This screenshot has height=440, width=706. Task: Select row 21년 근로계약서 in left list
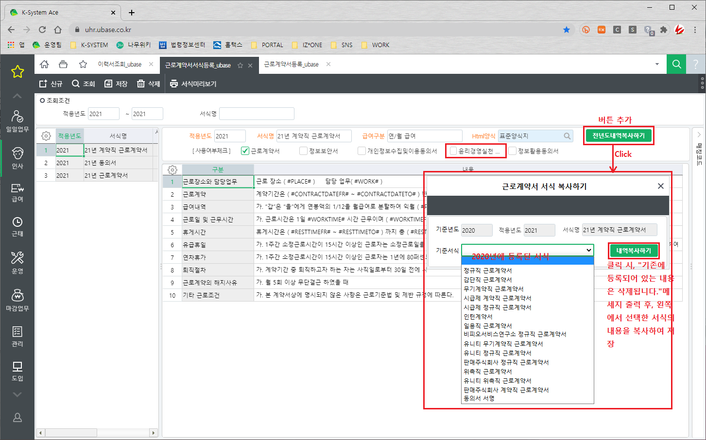(97, 175)
